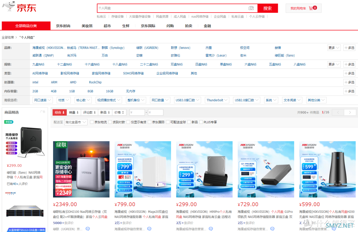Open chat icon under UGREEN DH2100 product

pos(88,229)
